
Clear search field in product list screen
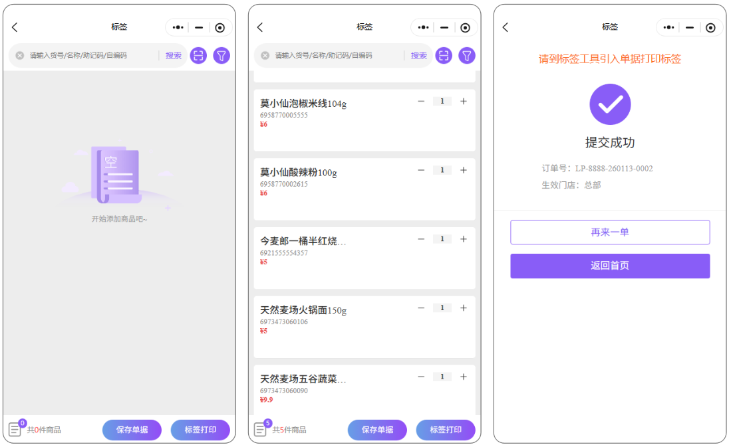coord(265,56)
